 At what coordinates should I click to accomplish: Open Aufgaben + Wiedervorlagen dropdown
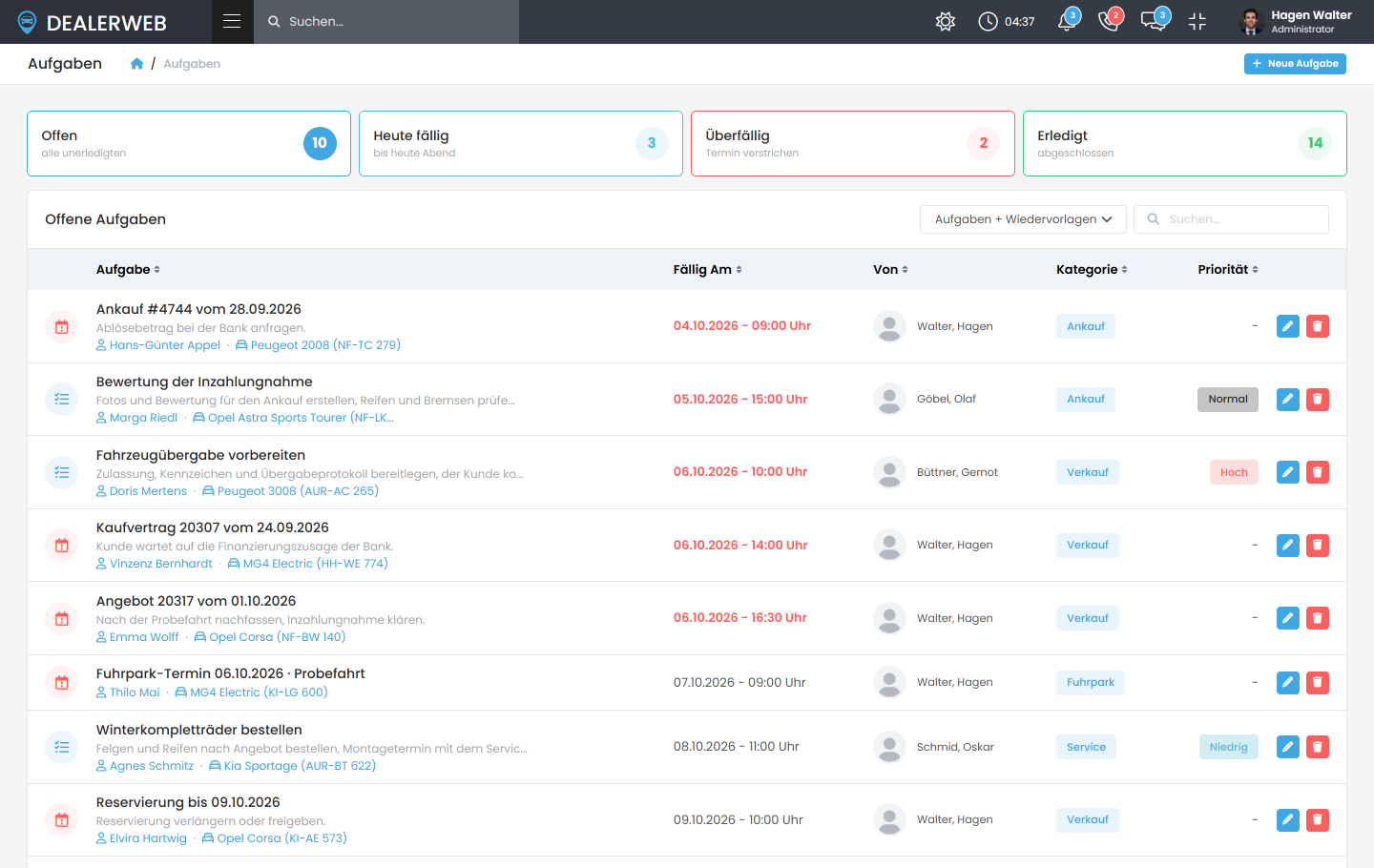tap(1023, 219)
